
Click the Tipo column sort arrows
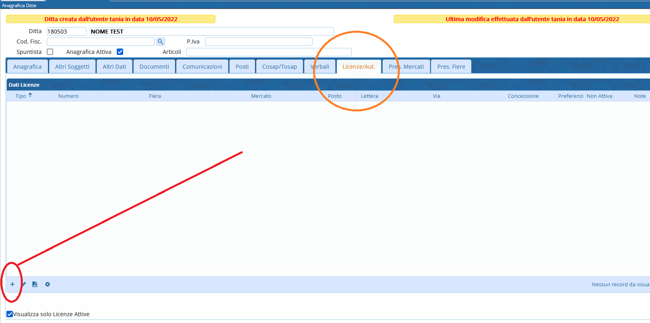click(30, 95)
